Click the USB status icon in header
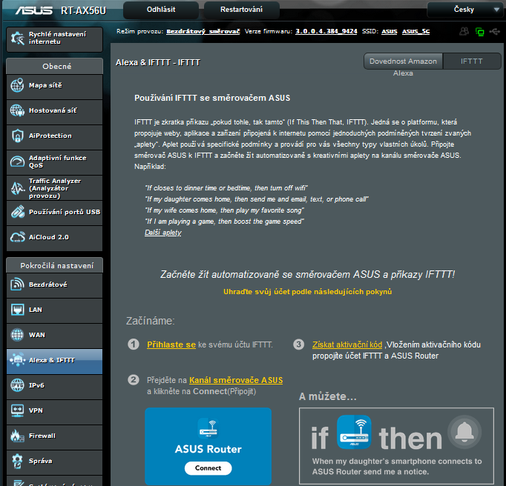Image resolution: width=506 pixels, height=486 pixels. pyautogui.click(x=495, y=32)
